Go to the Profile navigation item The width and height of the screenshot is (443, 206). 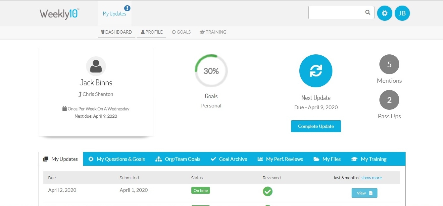tap(152, 32)
